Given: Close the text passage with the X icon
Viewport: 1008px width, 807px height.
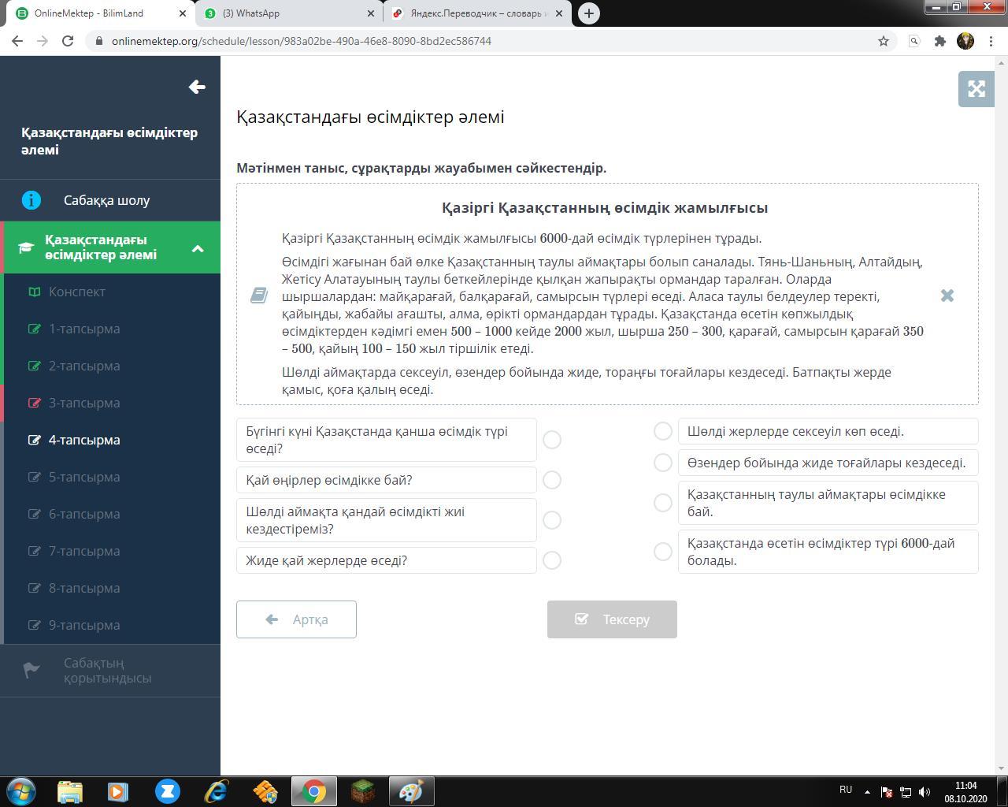Looking at the screenshot, I should [947, 295].
